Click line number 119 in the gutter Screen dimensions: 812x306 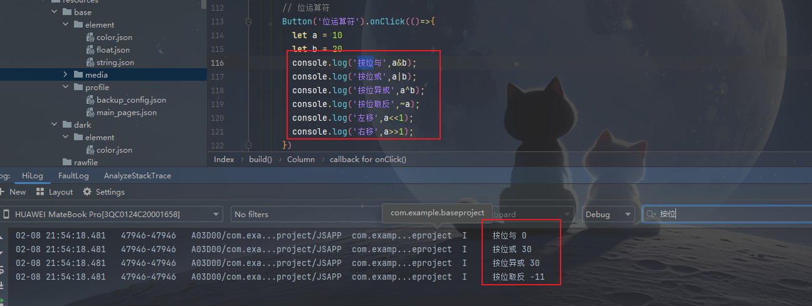click(217, 104)
